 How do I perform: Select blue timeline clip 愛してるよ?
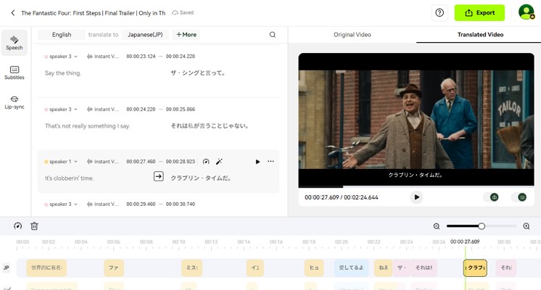351,268
